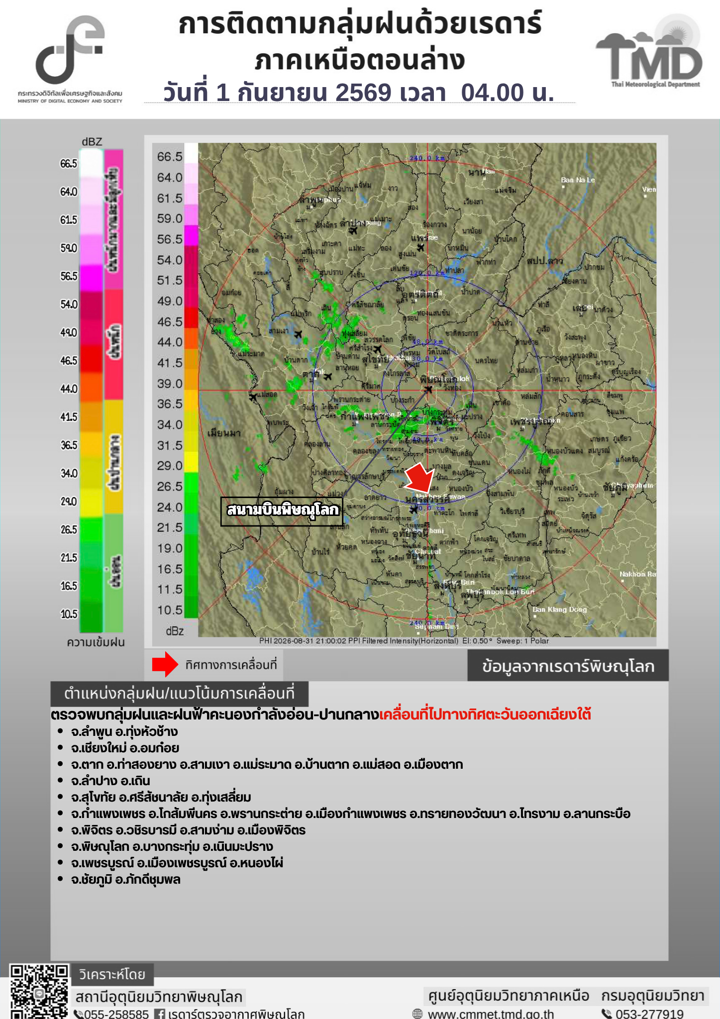Click the phone icon beside 053-277919

tap(607, 1014)
